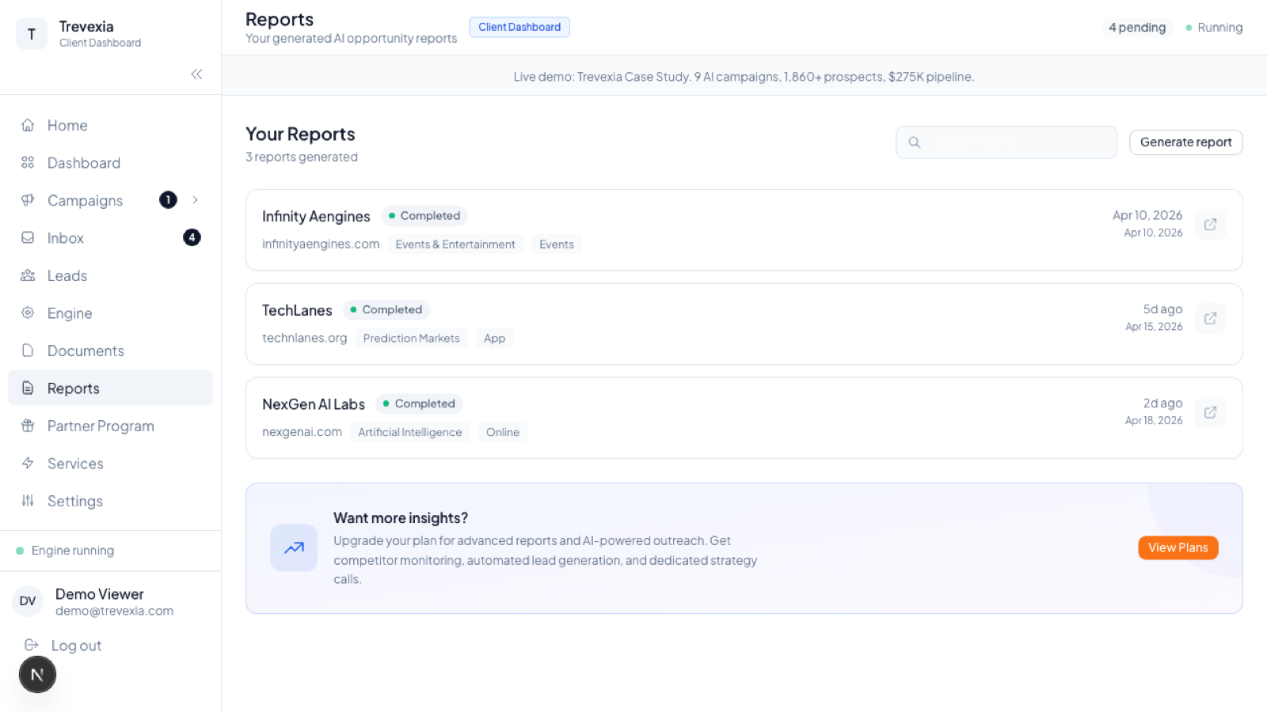
Task: Go to Home menu item
Action: pyautogui.click(x=110, y=125)
